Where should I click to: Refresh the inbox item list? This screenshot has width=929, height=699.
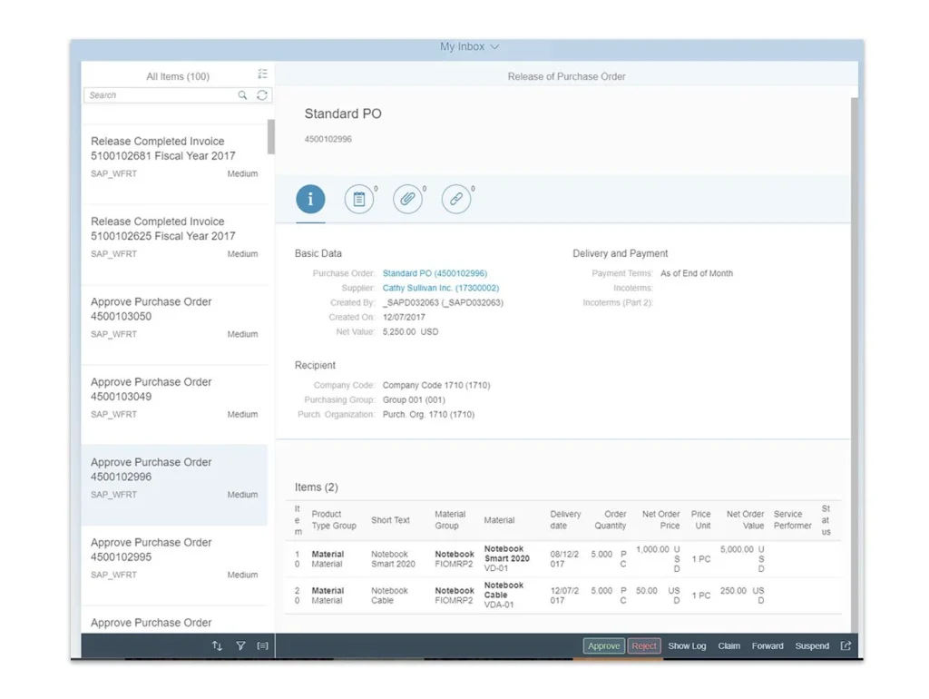[x=262, y=94]
